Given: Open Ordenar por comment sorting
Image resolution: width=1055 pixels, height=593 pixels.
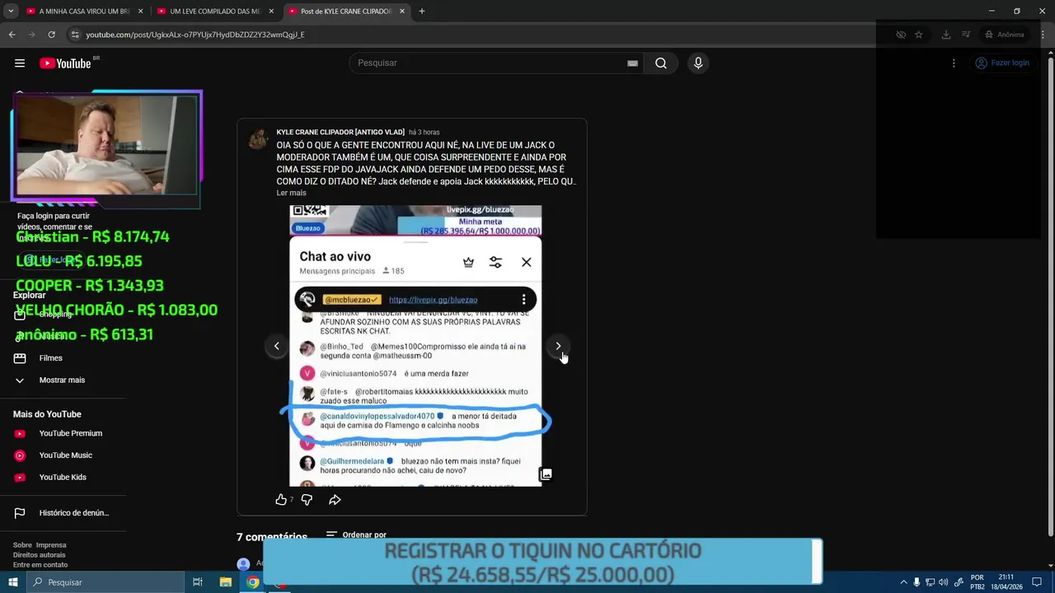Looking at the screenshot, I should 356,535.
